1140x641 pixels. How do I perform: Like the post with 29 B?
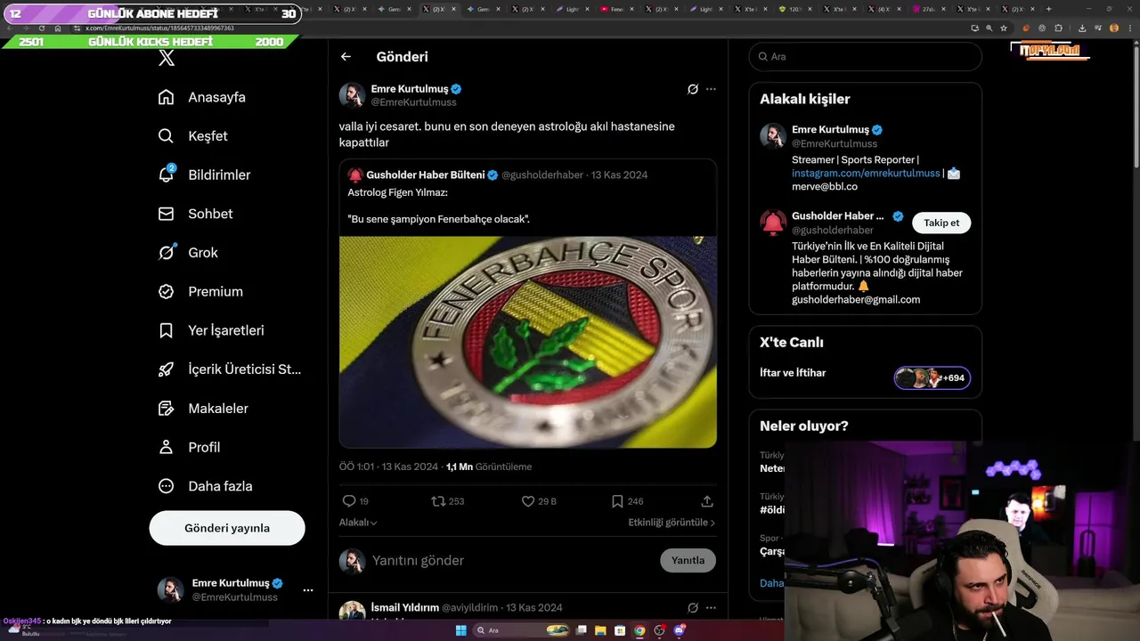tap(528, 501)
